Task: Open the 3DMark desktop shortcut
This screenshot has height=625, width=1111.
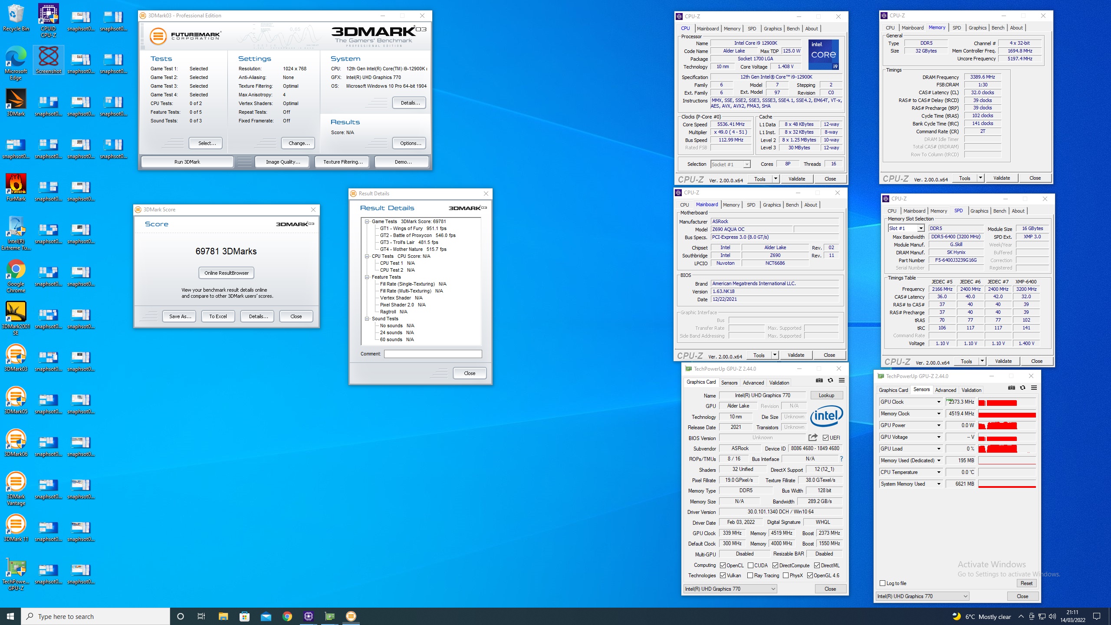Action: pyautogui.click(x=16, y=103)
